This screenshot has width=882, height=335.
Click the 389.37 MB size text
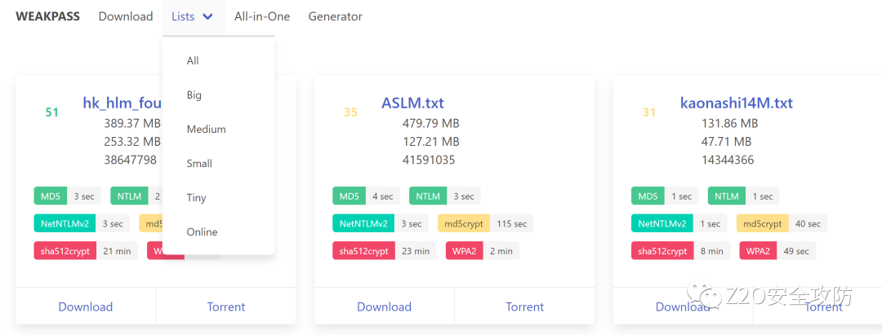pyautogui.click(x=133, y=123)
